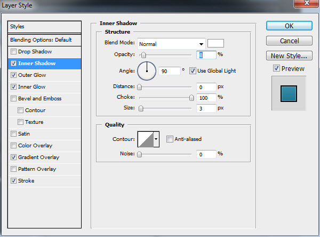Select the Pattern Overlay style label
The height and width of the screenshot is (237, 320).
tap(37, 169)
